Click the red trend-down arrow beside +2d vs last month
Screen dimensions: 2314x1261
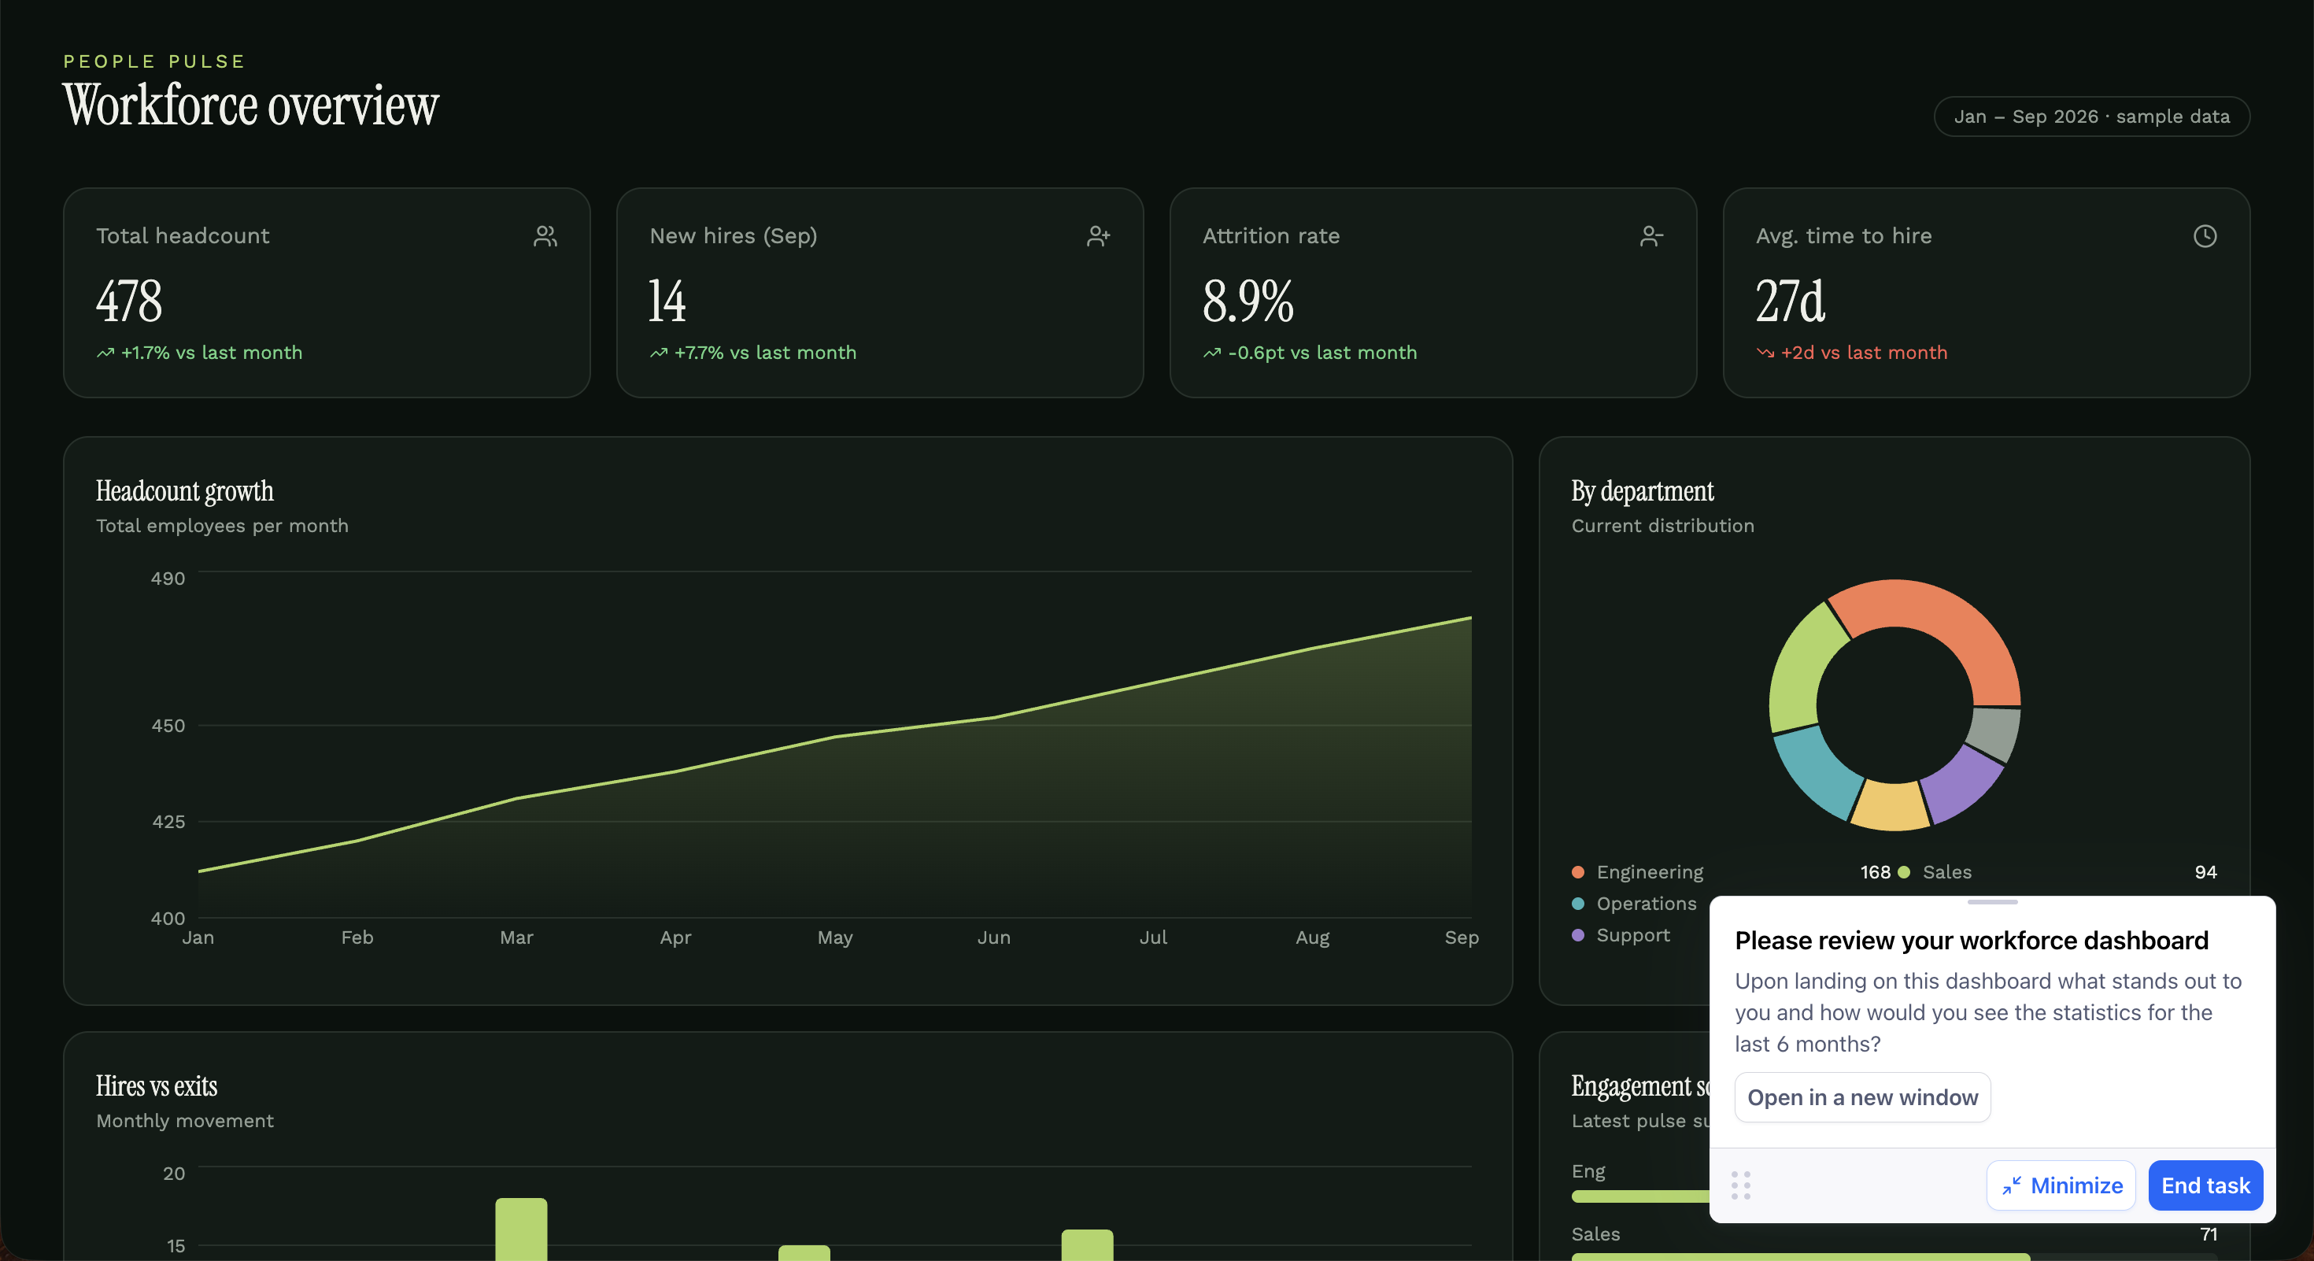click(x=1766, y=353)
